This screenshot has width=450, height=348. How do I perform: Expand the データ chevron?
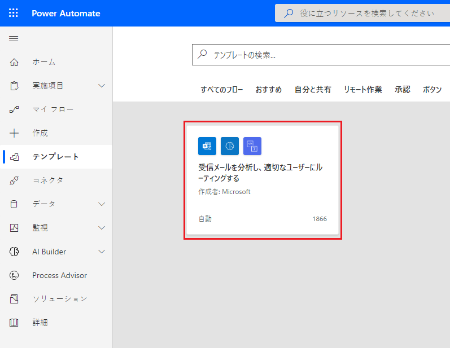102,204
